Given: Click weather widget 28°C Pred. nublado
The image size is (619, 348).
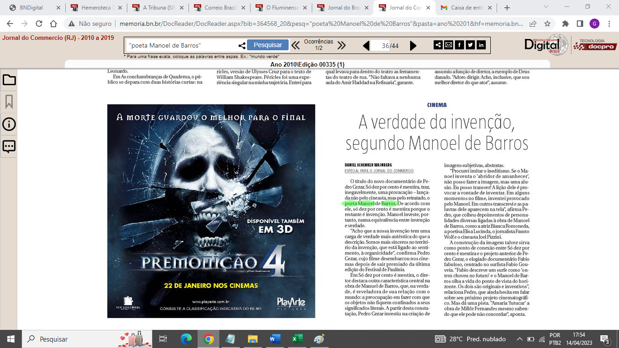Looking at the screenshot, I should [x=471, y=339].
